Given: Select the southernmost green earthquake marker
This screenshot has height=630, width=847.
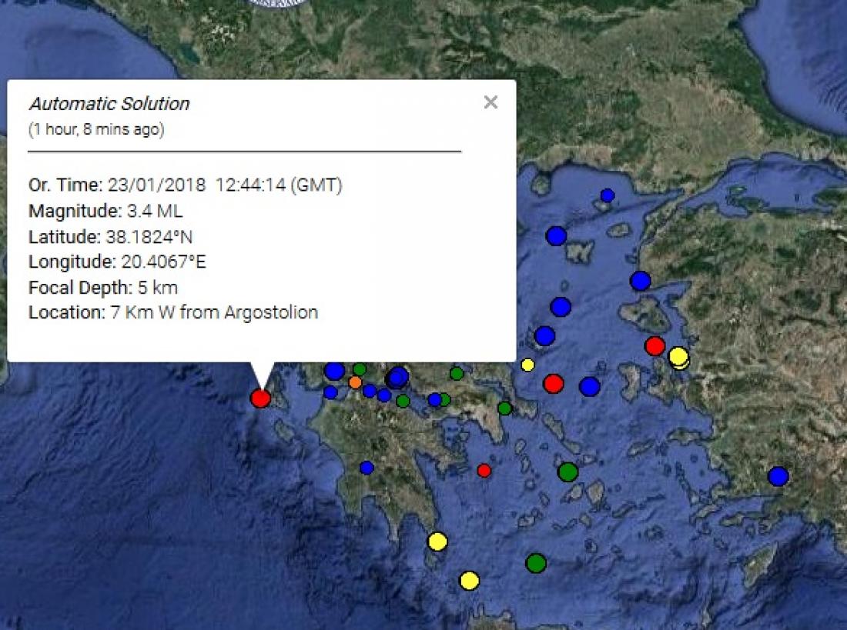Looking at the screenshot, I should 536,563.
